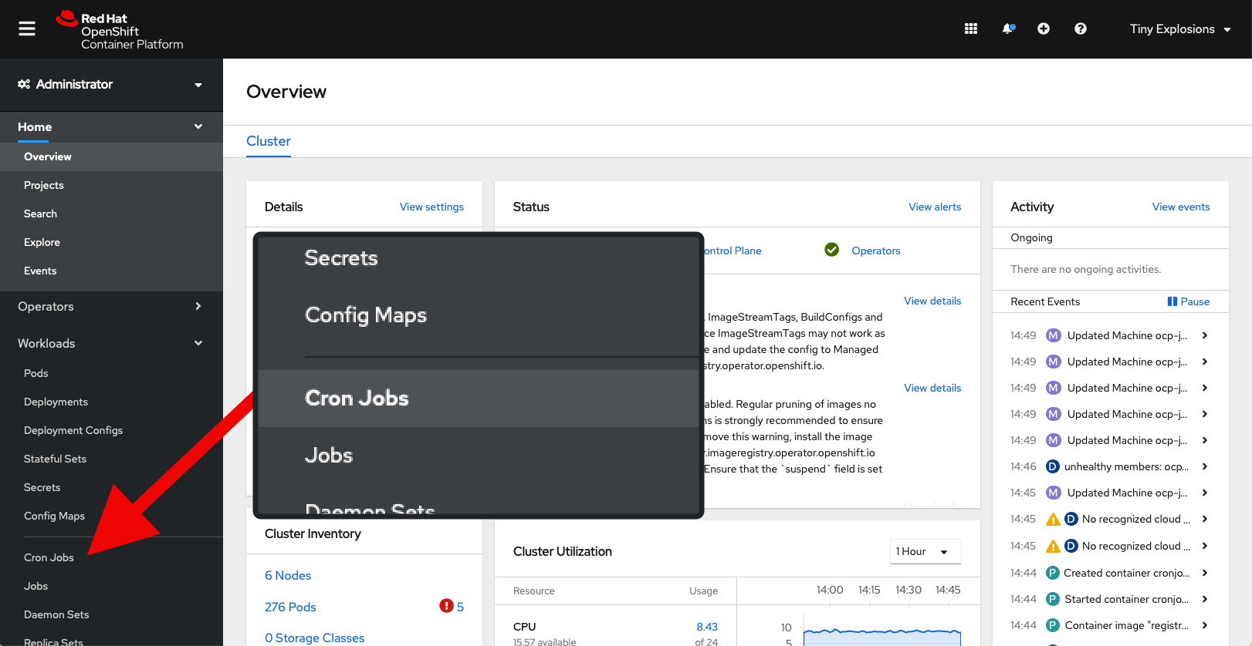Click the Usage column header
The width and height of the screenshot is (1252, 646).
(x=703, y=591)
